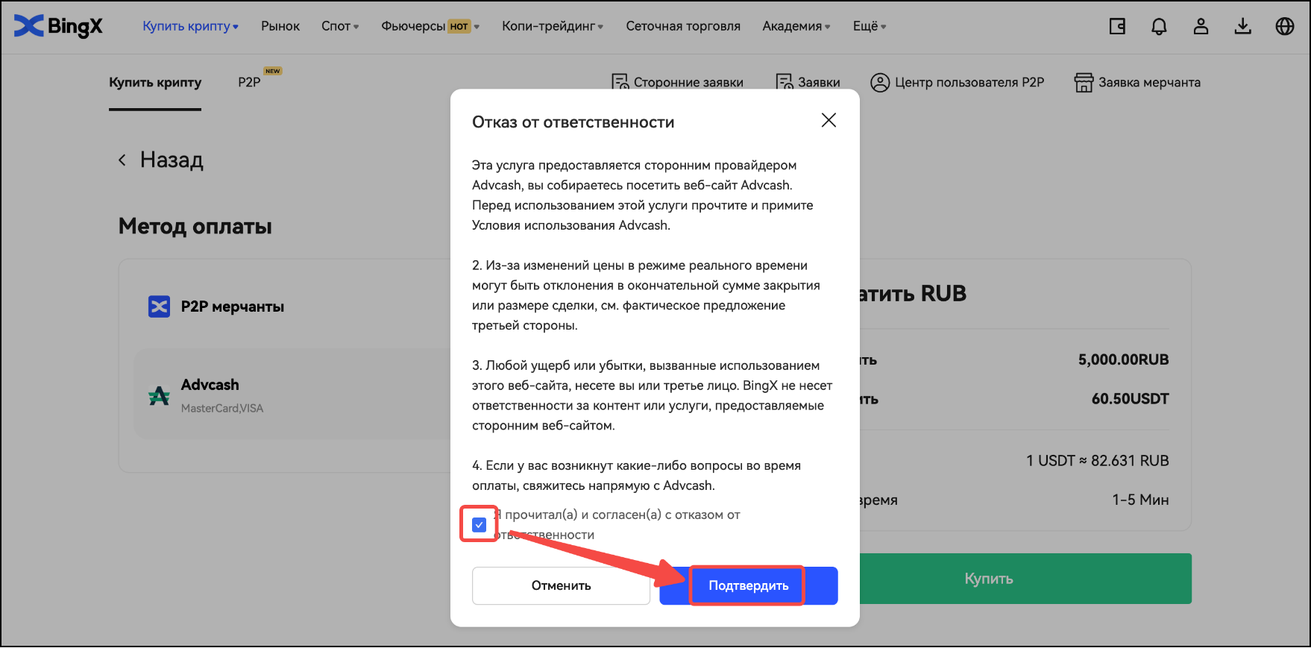Click the download app icon
Viewport: 1311px width, 648px height.
[x=1242, y=26]
